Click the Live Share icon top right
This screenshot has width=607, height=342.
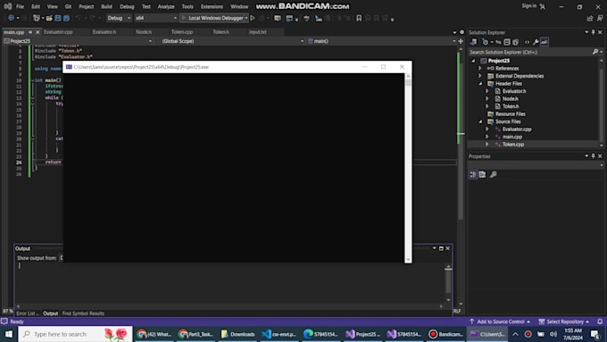(590, 18)
